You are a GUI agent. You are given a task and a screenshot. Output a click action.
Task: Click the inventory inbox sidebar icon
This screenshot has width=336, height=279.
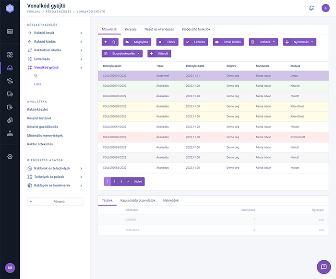tap(10, 68)
